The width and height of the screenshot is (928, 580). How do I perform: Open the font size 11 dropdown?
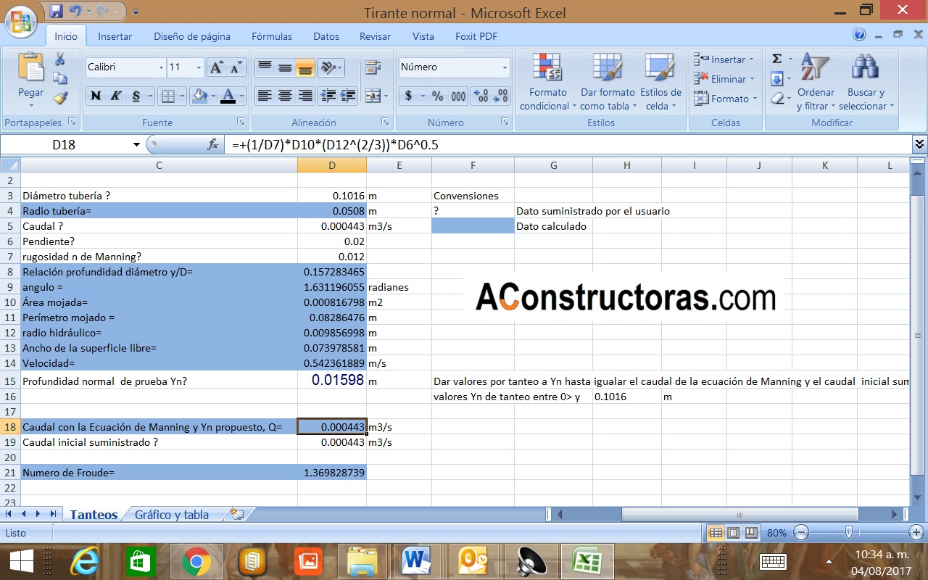tap(199, 67)
